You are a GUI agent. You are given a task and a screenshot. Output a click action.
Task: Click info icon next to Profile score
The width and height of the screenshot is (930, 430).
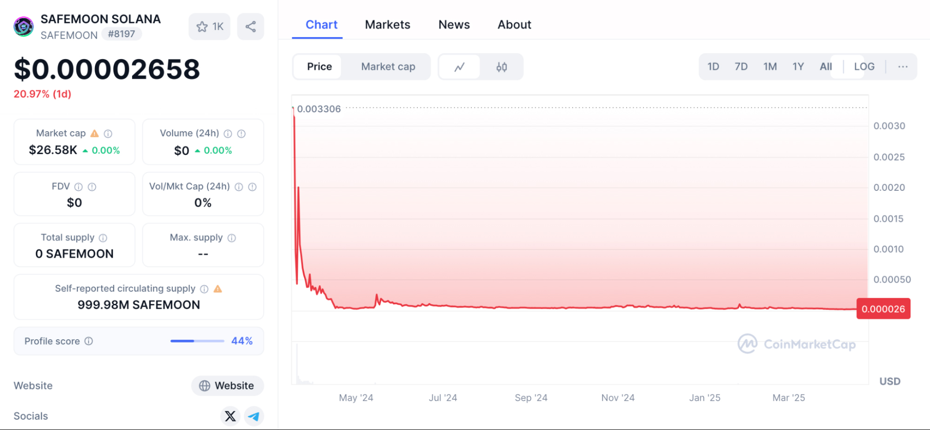(88, 341)
